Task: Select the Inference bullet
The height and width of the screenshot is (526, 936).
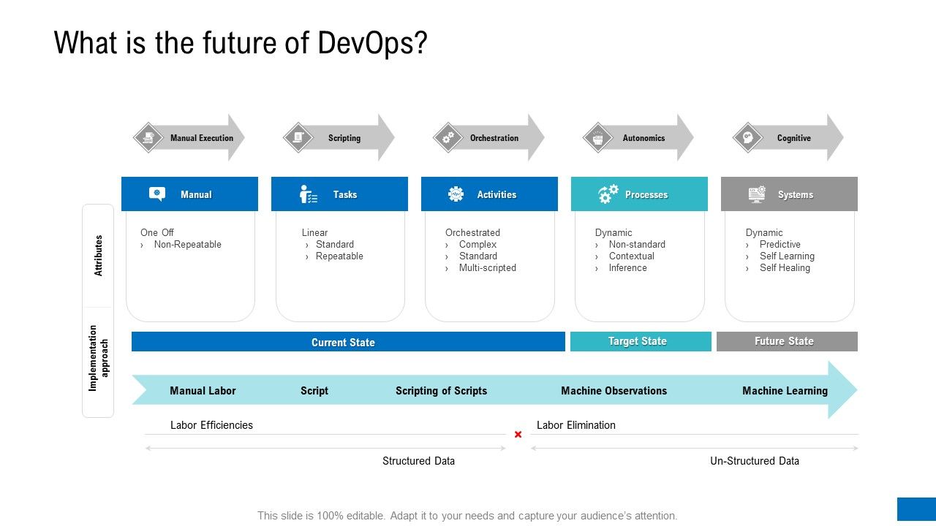Action: [x=628, y=268]
